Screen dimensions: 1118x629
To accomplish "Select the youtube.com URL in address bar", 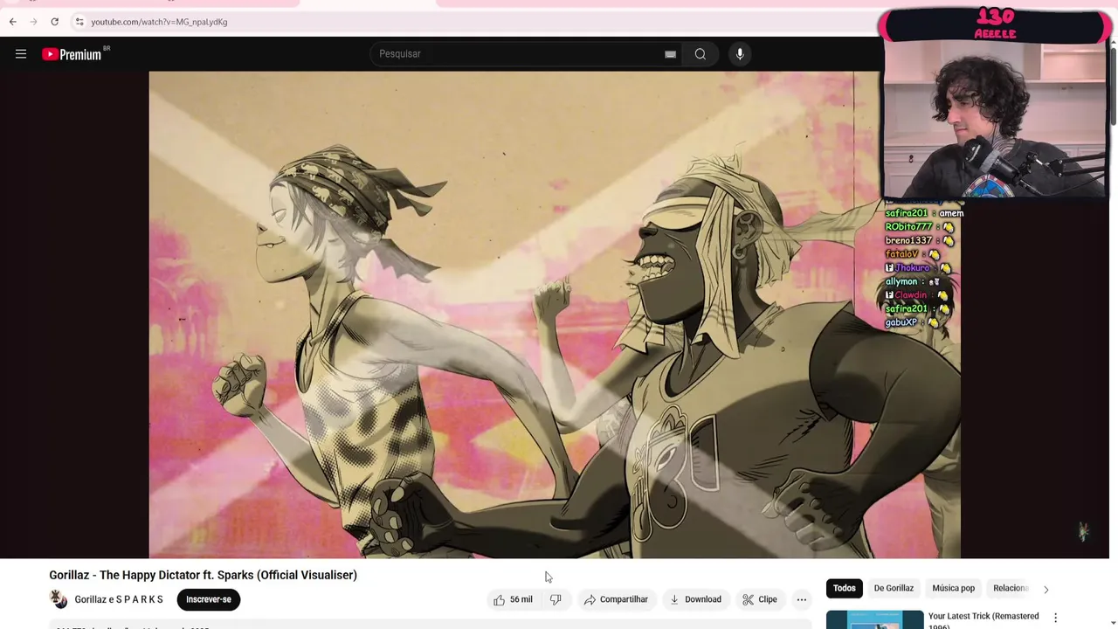I will coord(159,22).
